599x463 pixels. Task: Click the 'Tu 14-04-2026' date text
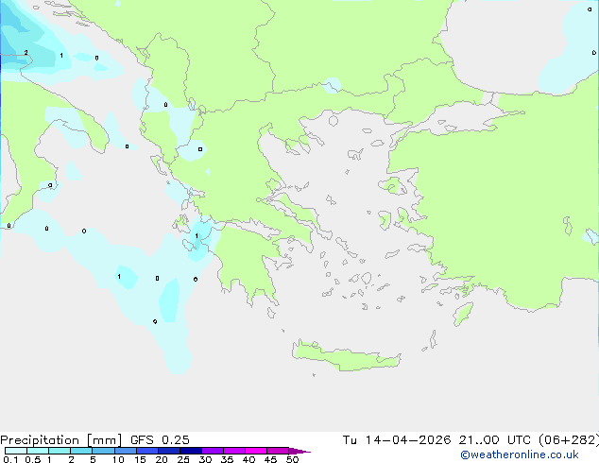(x=397, y=440)
